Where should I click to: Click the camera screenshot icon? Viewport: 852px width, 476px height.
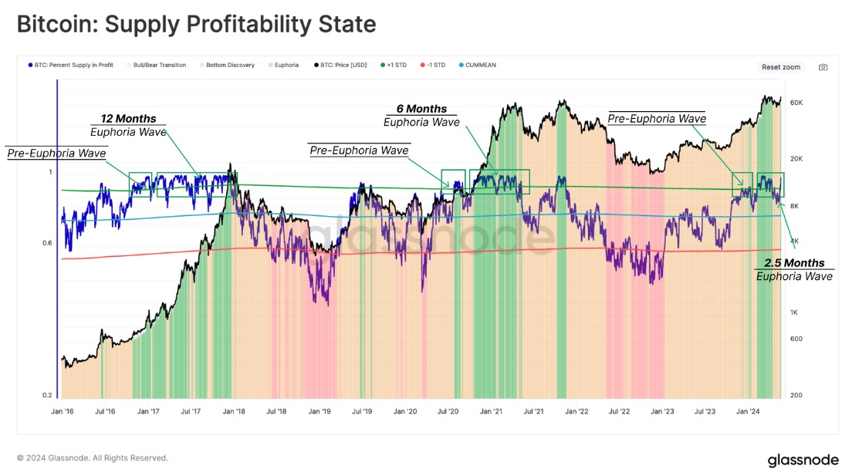[x=823, y=67]
